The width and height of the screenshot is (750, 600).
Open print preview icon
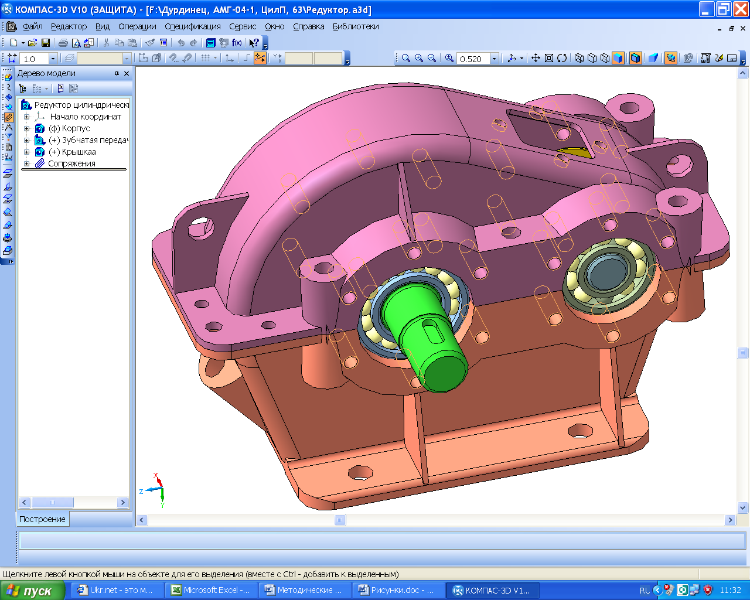tap(76, 43)
